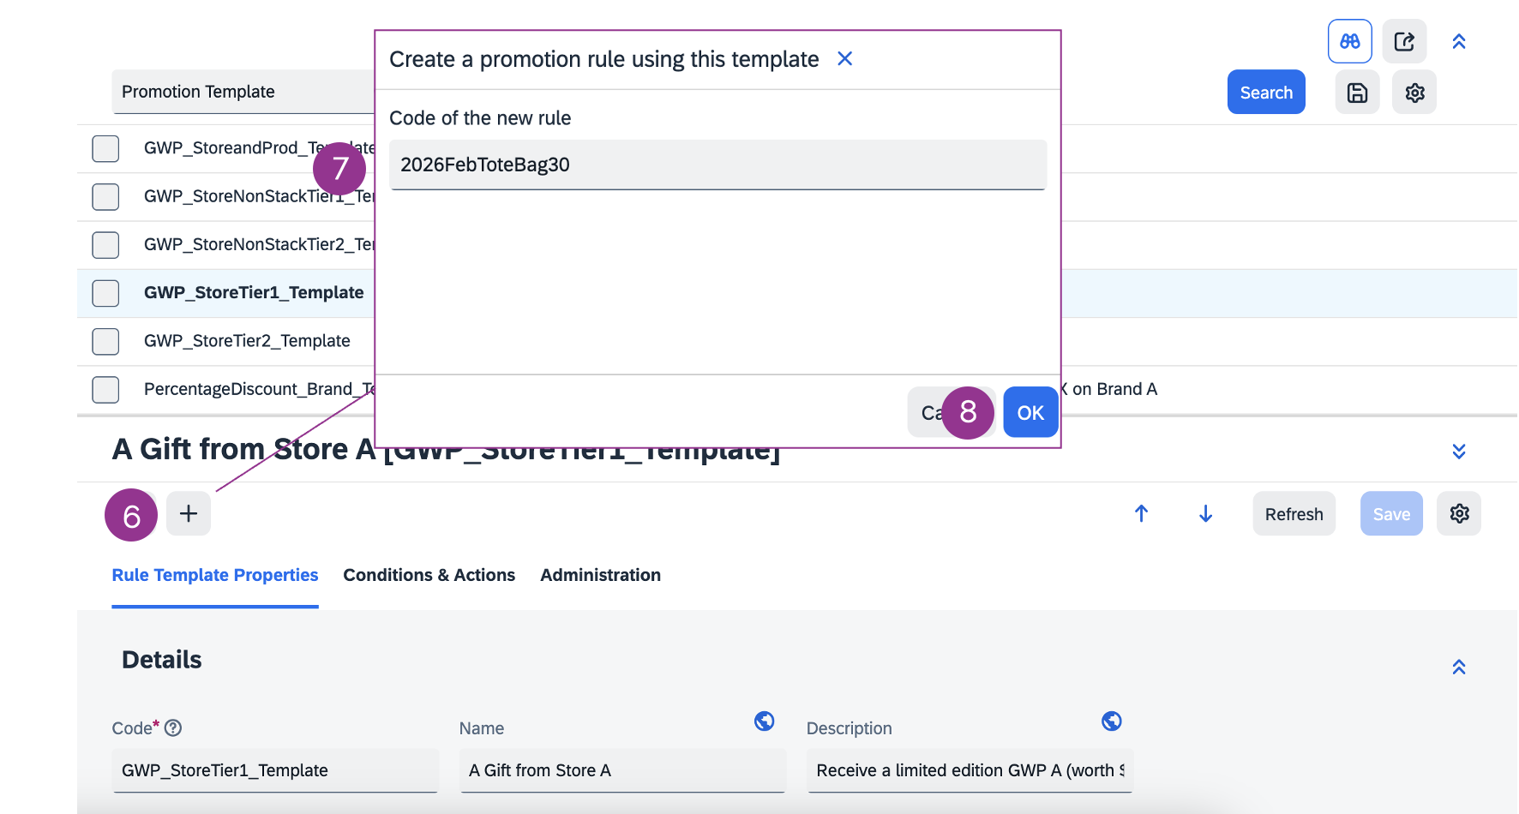Click the export/share icon at top right
Image resolution: width=1519 pixels, height=814 pixels.
1404,41
